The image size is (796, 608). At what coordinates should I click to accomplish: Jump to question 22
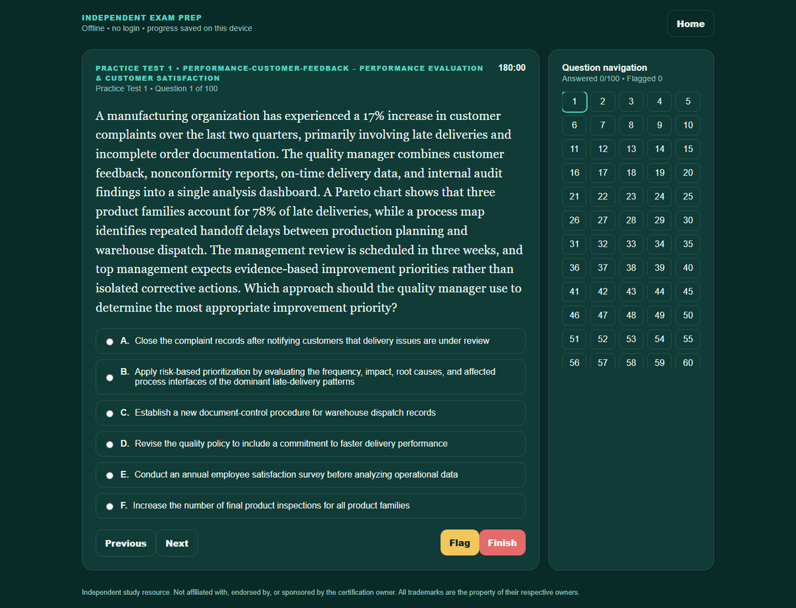(x=602, y=197)
